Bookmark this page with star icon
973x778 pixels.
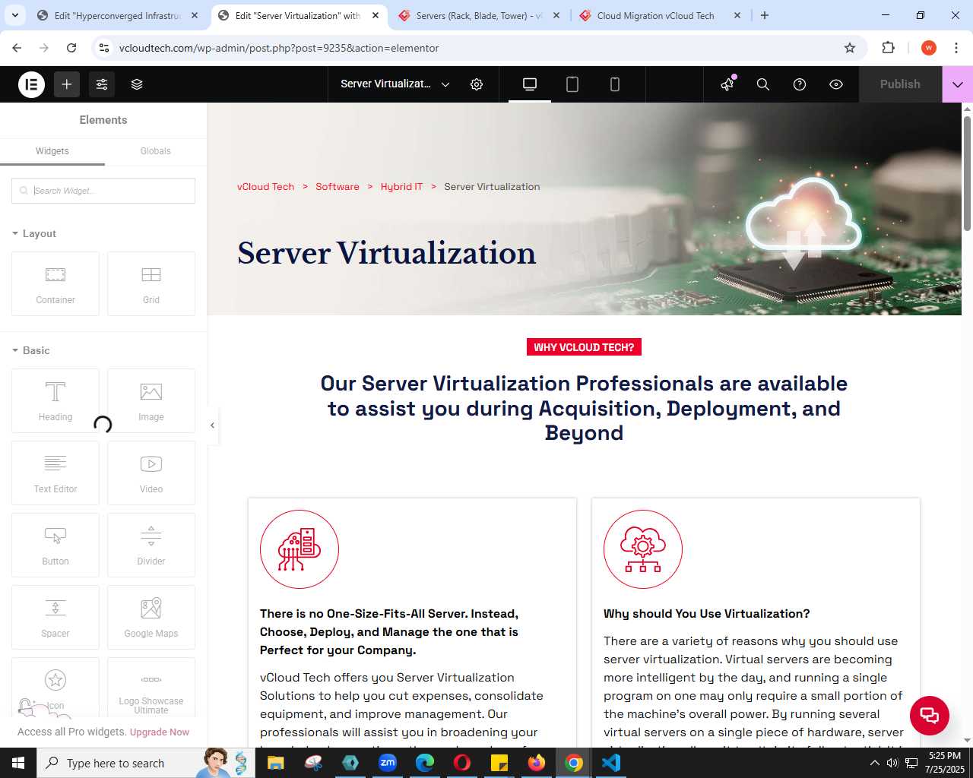850,48
